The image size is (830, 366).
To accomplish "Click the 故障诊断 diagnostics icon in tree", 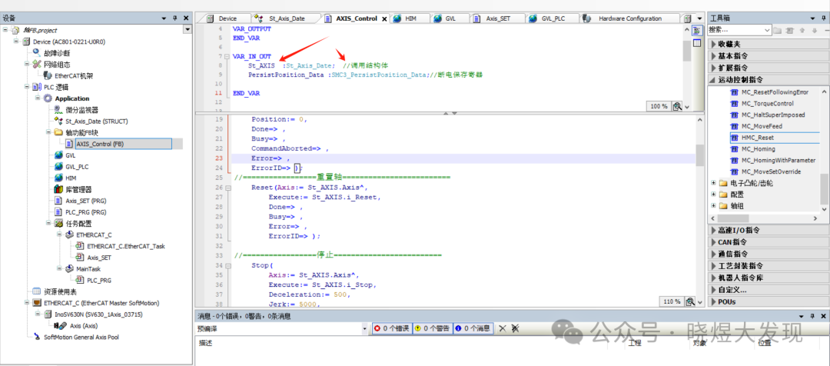I will [x=38, y=53].
